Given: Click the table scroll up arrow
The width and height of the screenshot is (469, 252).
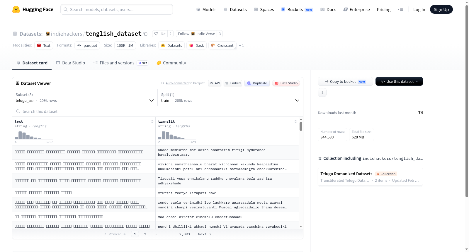Looking at the screenshot, I should pos(301,119).
